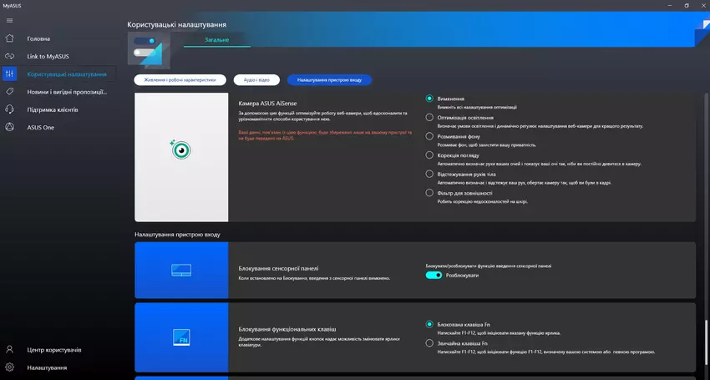The image size is (710, 380).
Task: Open Налаштування gear icon at bottom
Action: pyautogui.click(x=9, y=367)
